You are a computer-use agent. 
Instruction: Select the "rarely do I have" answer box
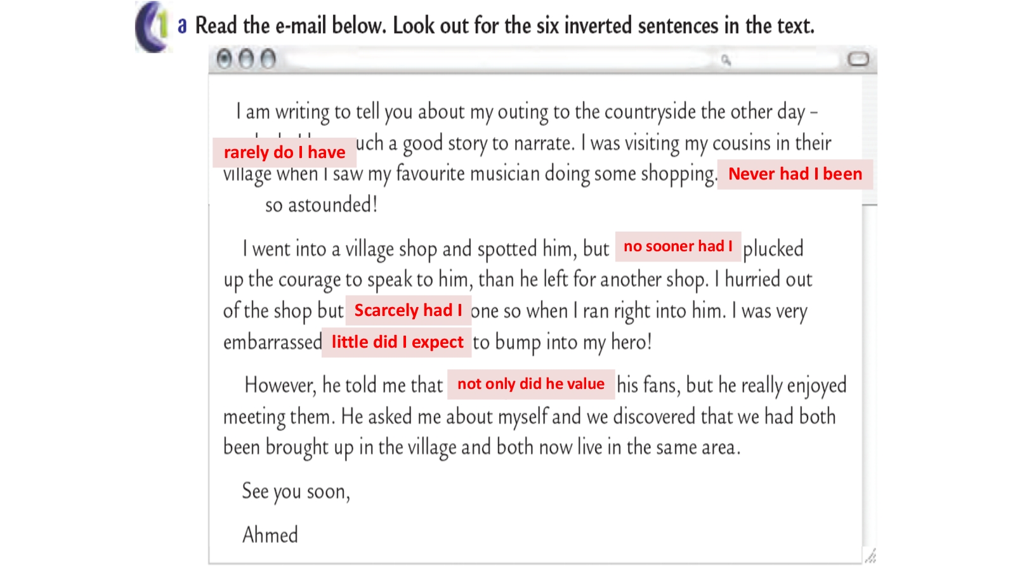[284, 152]
